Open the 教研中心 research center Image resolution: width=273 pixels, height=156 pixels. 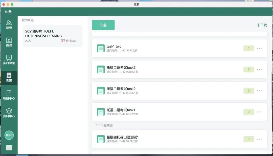(9, 95)
